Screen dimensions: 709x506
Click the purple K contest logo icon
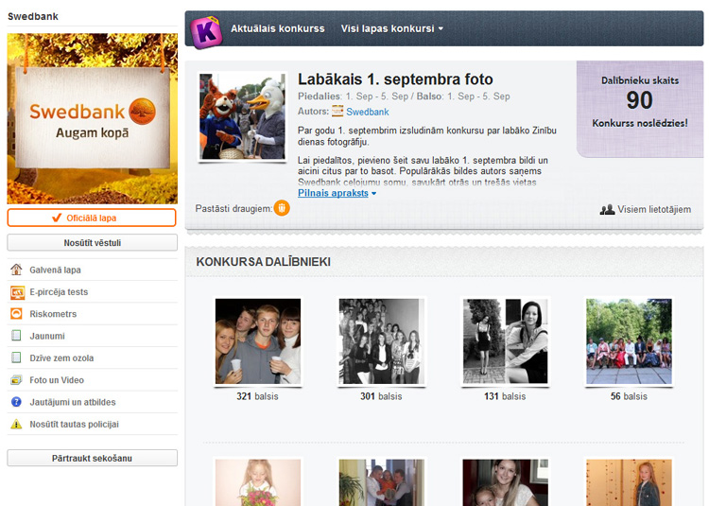(x=206, y=31)
